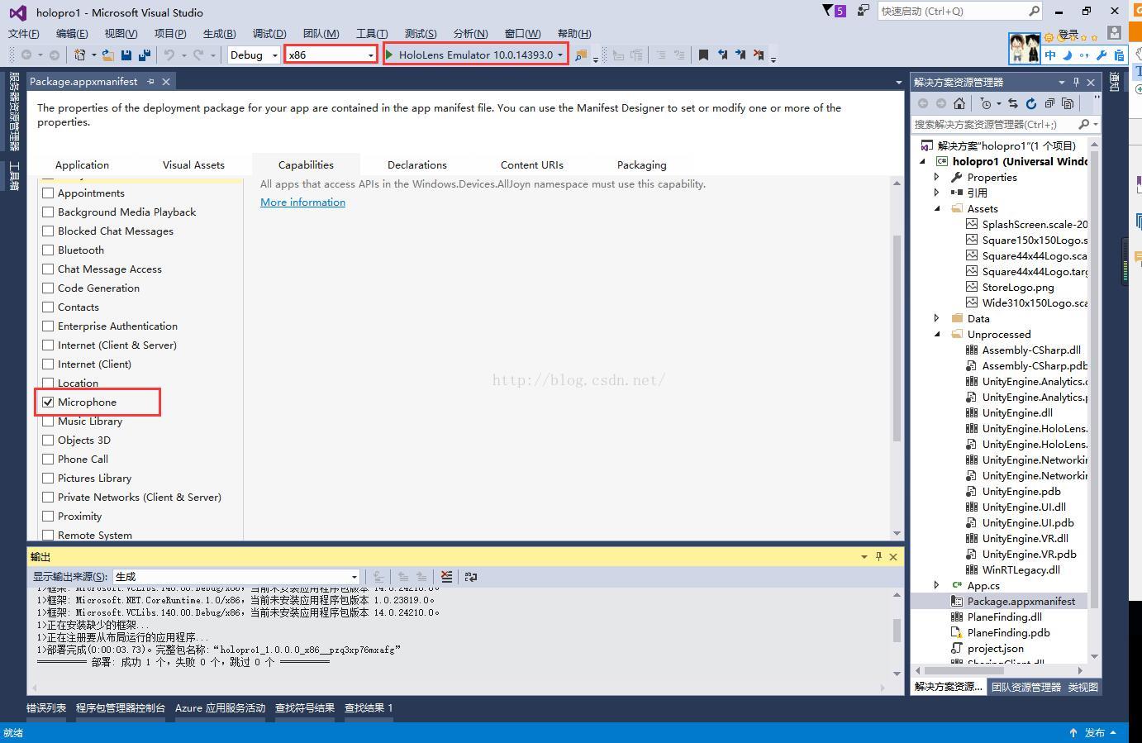The height and width of the screenshot is (743, 1142).
Task: Open the 调试(D) menu
Action: pos(269,33)
